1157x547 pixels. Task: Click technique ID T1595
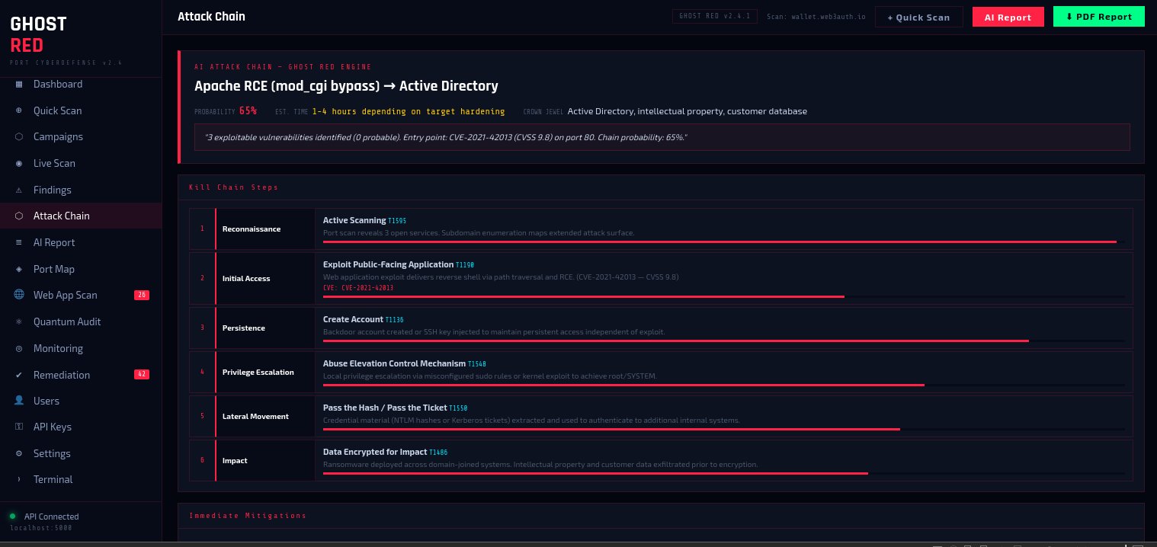(x=397, y=221)
